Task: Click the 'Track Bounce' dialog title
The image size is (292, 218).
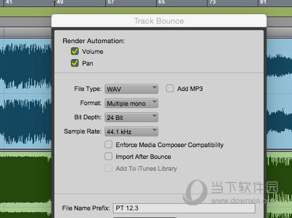Action: (159, 21)
